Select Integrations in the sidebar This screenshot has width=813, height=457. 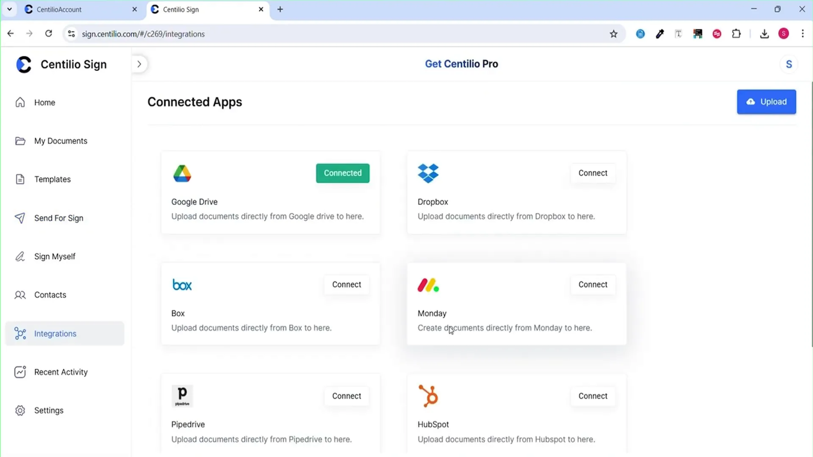(x=65, y=334)
